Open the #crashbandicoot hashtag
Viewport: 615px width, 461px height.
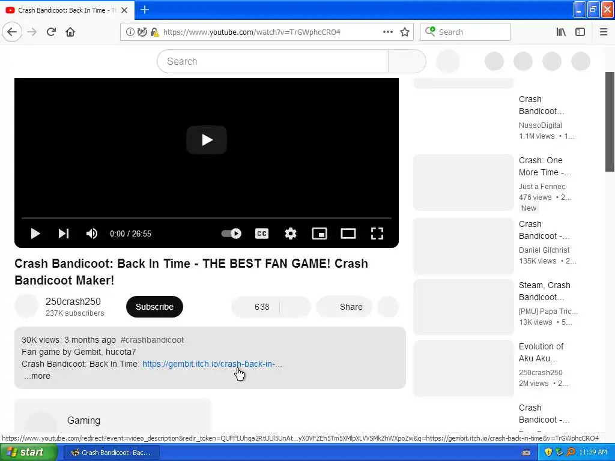click(x=152, y=340)
